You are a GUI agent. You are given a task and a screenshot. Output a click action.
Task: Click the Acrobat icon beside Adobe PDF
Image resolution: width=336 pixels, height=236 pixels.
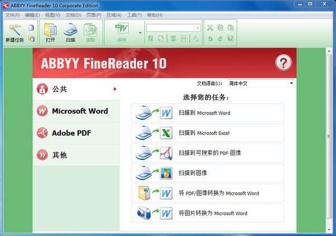click(42, 133)
